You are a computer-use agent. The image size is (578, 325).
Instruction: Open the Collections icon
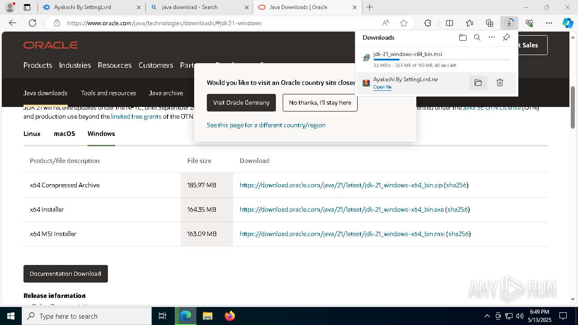[x=489, y=23]
